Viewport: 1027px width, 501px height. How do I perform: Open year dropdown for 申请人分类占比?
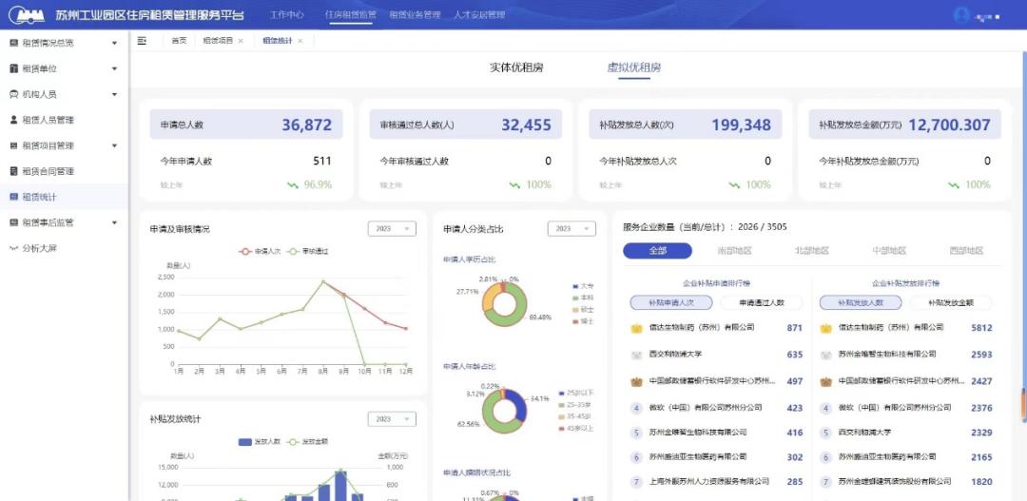click(572, 229)
